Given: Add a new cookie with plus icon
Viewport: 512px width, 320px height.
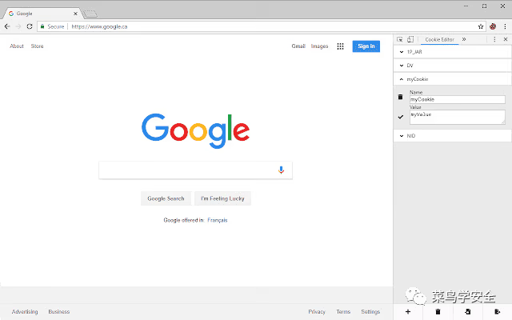Looking at the screenshot, I should click(x=408, y=311).
